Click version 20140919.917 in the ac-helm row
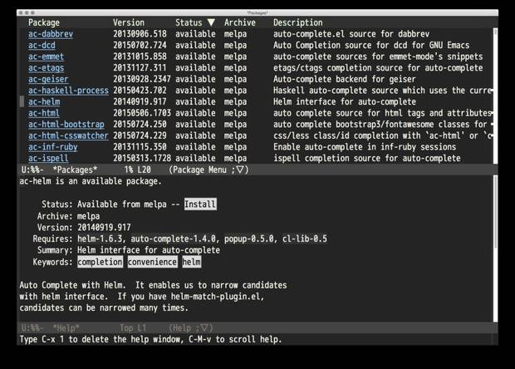The image size is (515, 369). pyautogui.click(x=140, y=102)
